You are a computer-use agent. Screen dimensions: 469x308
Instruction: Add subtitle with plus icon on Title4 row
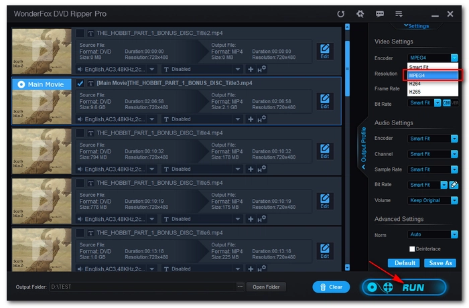(251, 169)
